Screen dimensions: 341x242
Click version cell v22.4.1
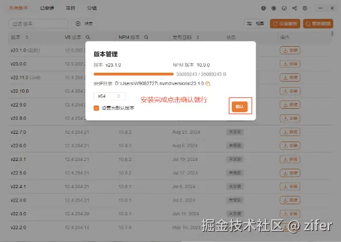coord(18,186)
